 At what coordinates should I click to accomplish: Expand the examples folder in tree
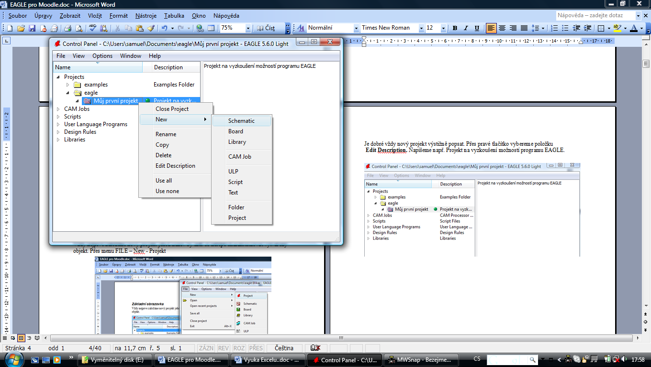(68, 85)
